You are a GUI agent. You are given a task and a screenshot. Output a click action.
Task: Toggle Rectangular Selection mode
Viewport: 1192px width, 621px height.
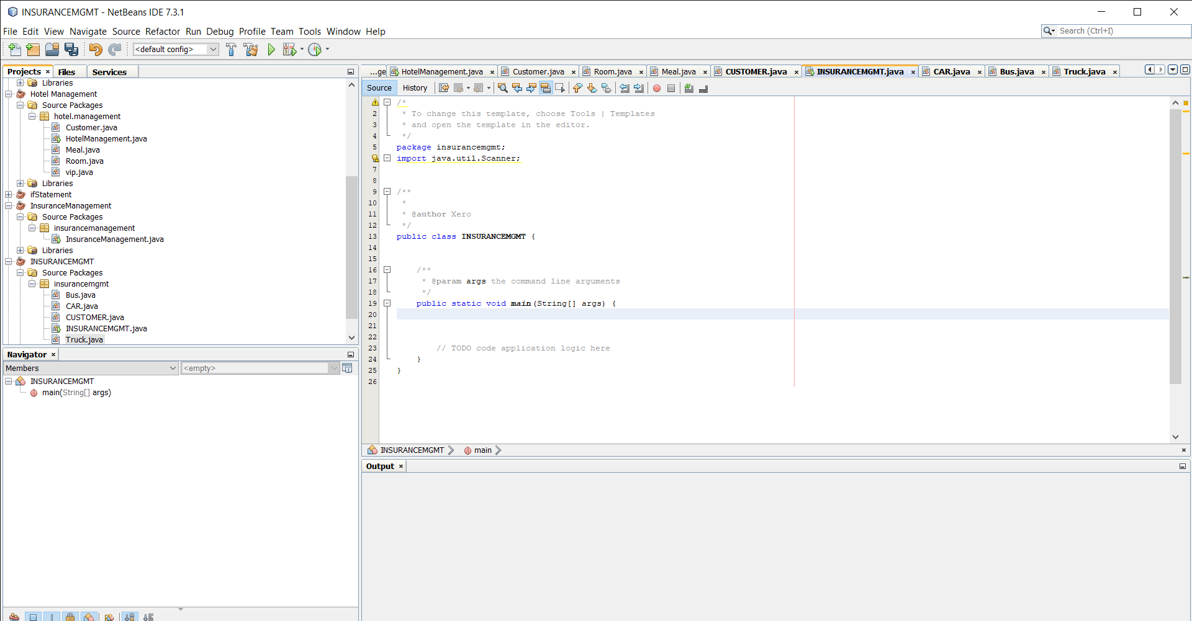tap(561, 88)
